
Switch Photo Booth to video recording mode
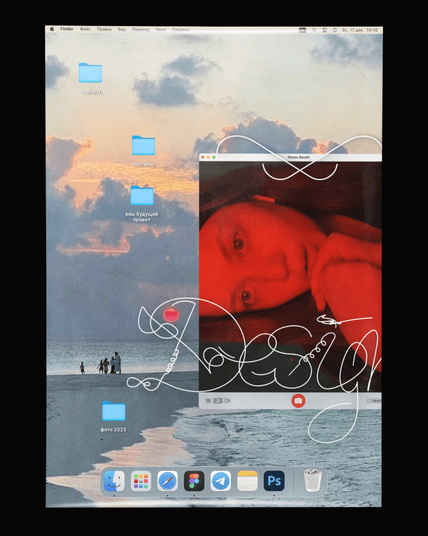point(227,401)
